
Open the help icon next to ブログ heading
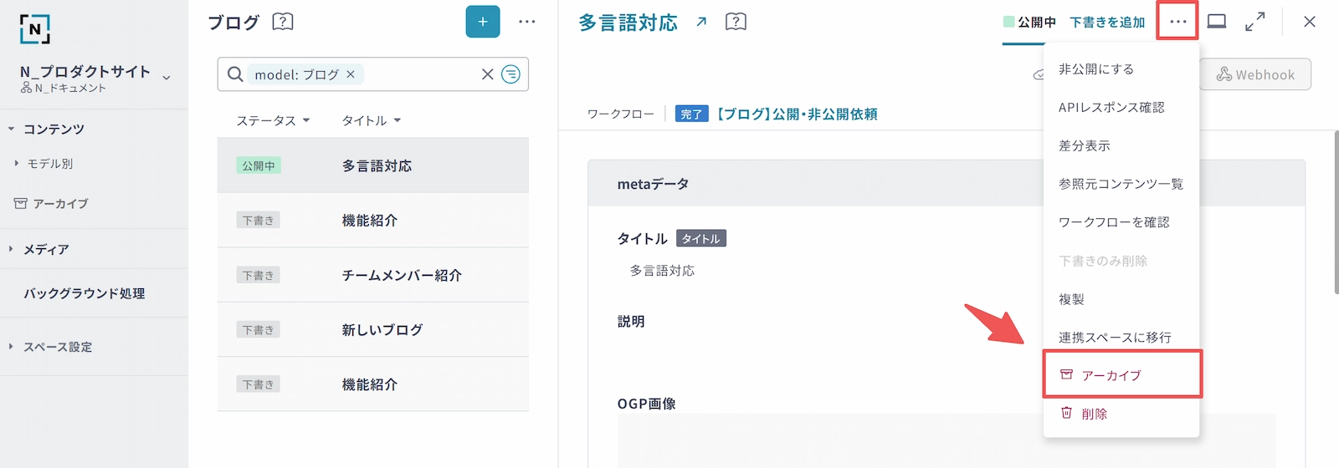click(x=283, y=22)
